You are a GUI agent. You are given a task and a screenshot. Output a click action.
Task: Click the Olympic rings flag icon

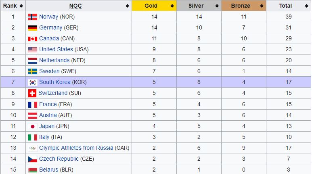tap(33, 148)
